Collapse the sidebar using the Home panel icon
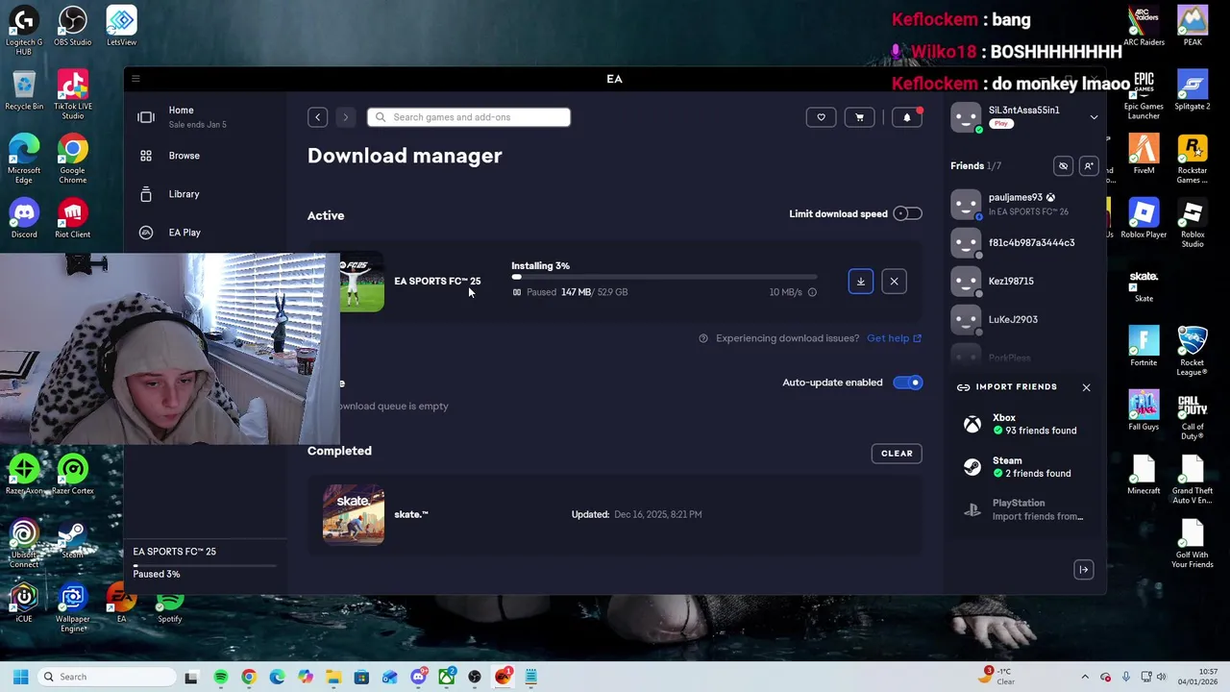1230x692 pixels. coord(146,117)
